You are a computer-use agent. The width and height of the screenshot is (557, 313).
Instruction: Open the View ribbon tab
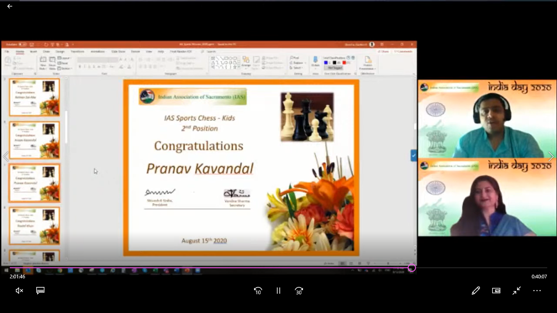149,52
